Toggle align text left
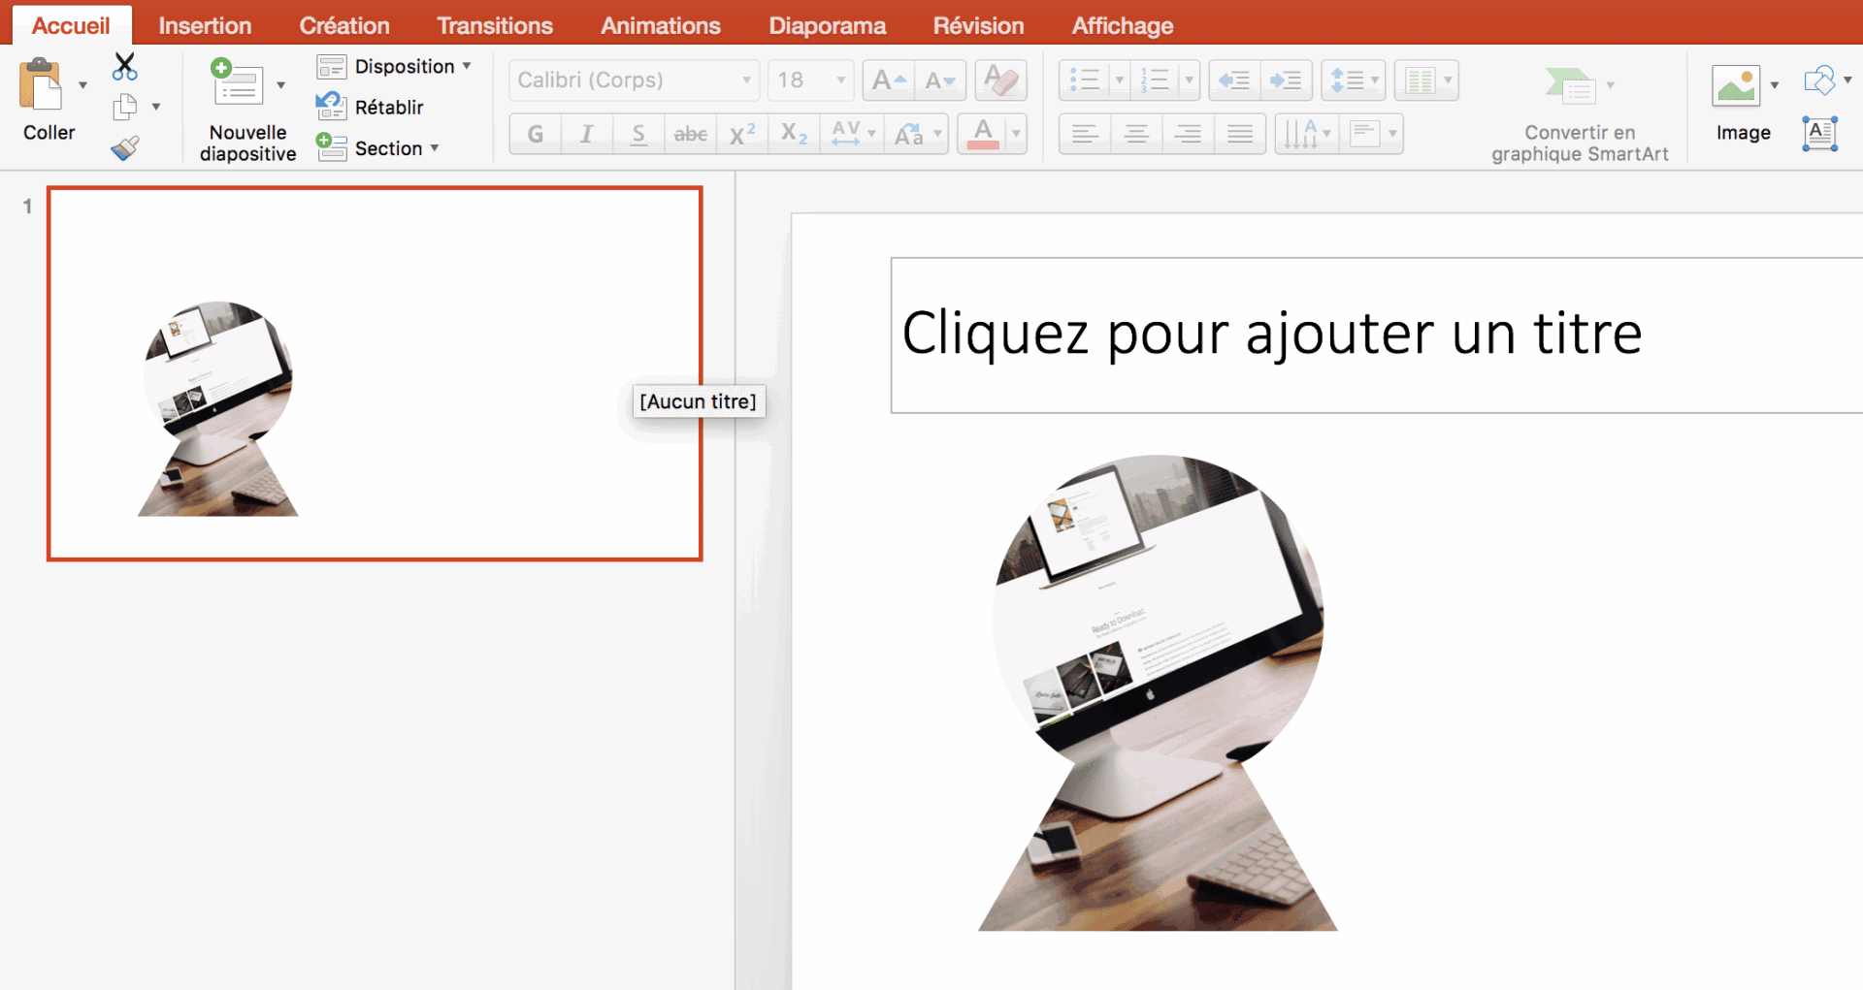The image size is (1863, 990). click(1085, 134)
